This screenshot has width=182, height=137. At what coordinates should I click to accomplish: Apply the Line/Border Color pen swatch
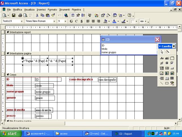coord(124,21)
